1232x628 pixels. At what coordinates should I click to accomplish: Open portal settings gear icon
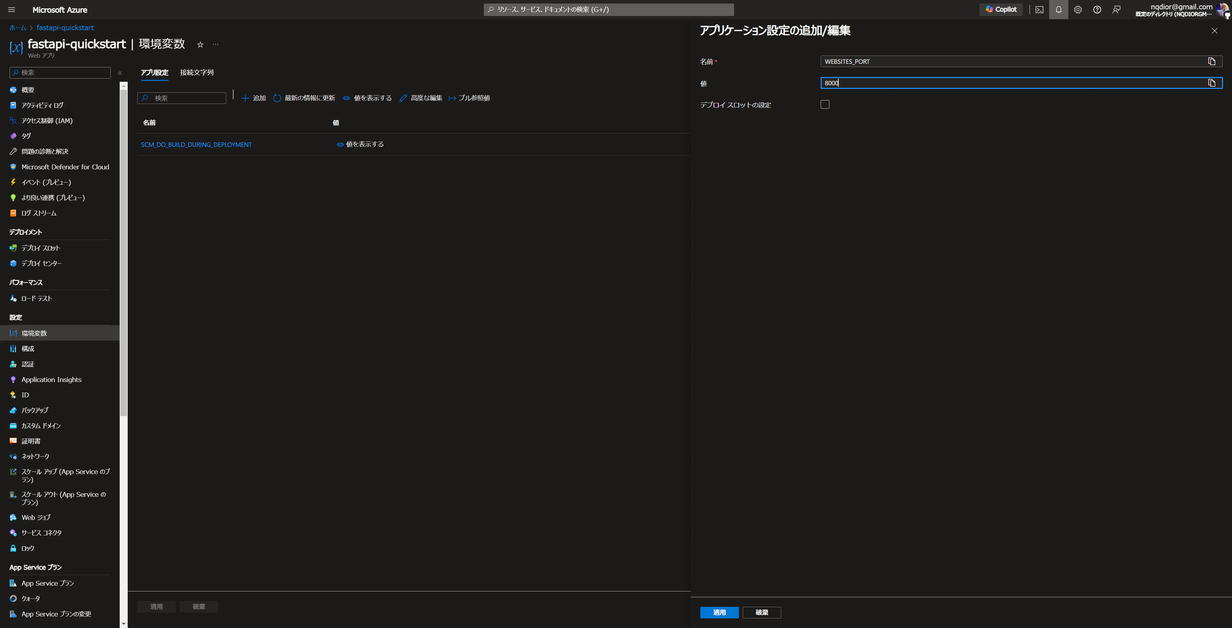[1078, 10]
